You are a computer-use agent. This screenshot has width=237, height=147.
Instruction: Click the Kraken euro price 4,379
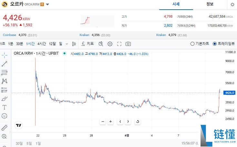click(x=172, y=35)
